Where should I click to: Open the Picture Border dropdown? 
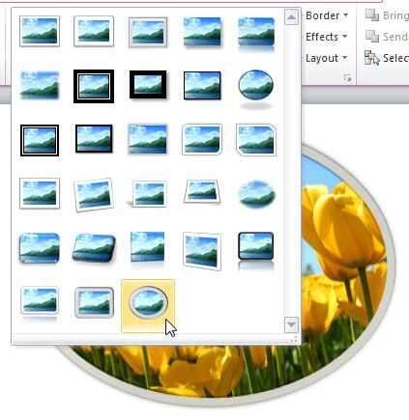click(327, 15)
